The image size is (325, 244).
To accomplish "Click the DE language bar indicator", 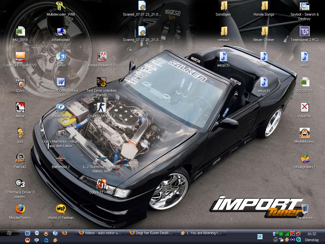I will tap(260, 237).
